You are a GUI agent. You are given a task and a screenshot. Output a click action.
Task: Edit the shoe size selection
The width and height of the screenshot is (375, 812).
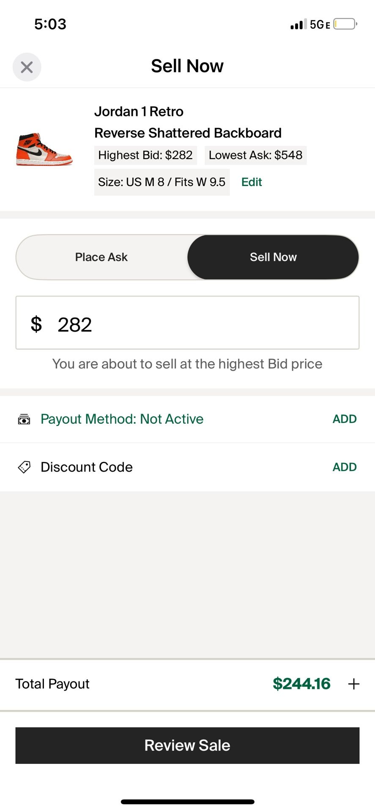pos(252,182)
